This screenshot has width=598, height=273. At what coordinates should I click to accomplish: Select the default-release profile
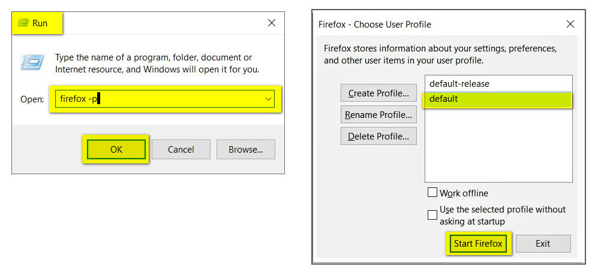click(x=459, y=84)
